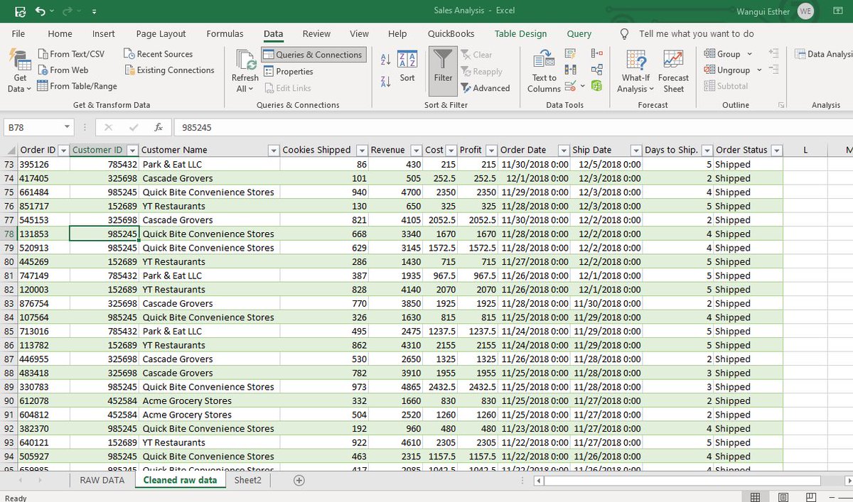Import data with From Text/CSV
Image resolution: width=853 pixels, height=502 pixels.
[x=71, y=54]
